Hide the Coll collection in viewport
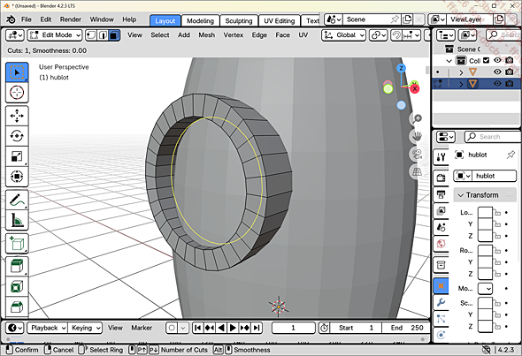Viewport: 522px width, 356px height. point(497,60)
